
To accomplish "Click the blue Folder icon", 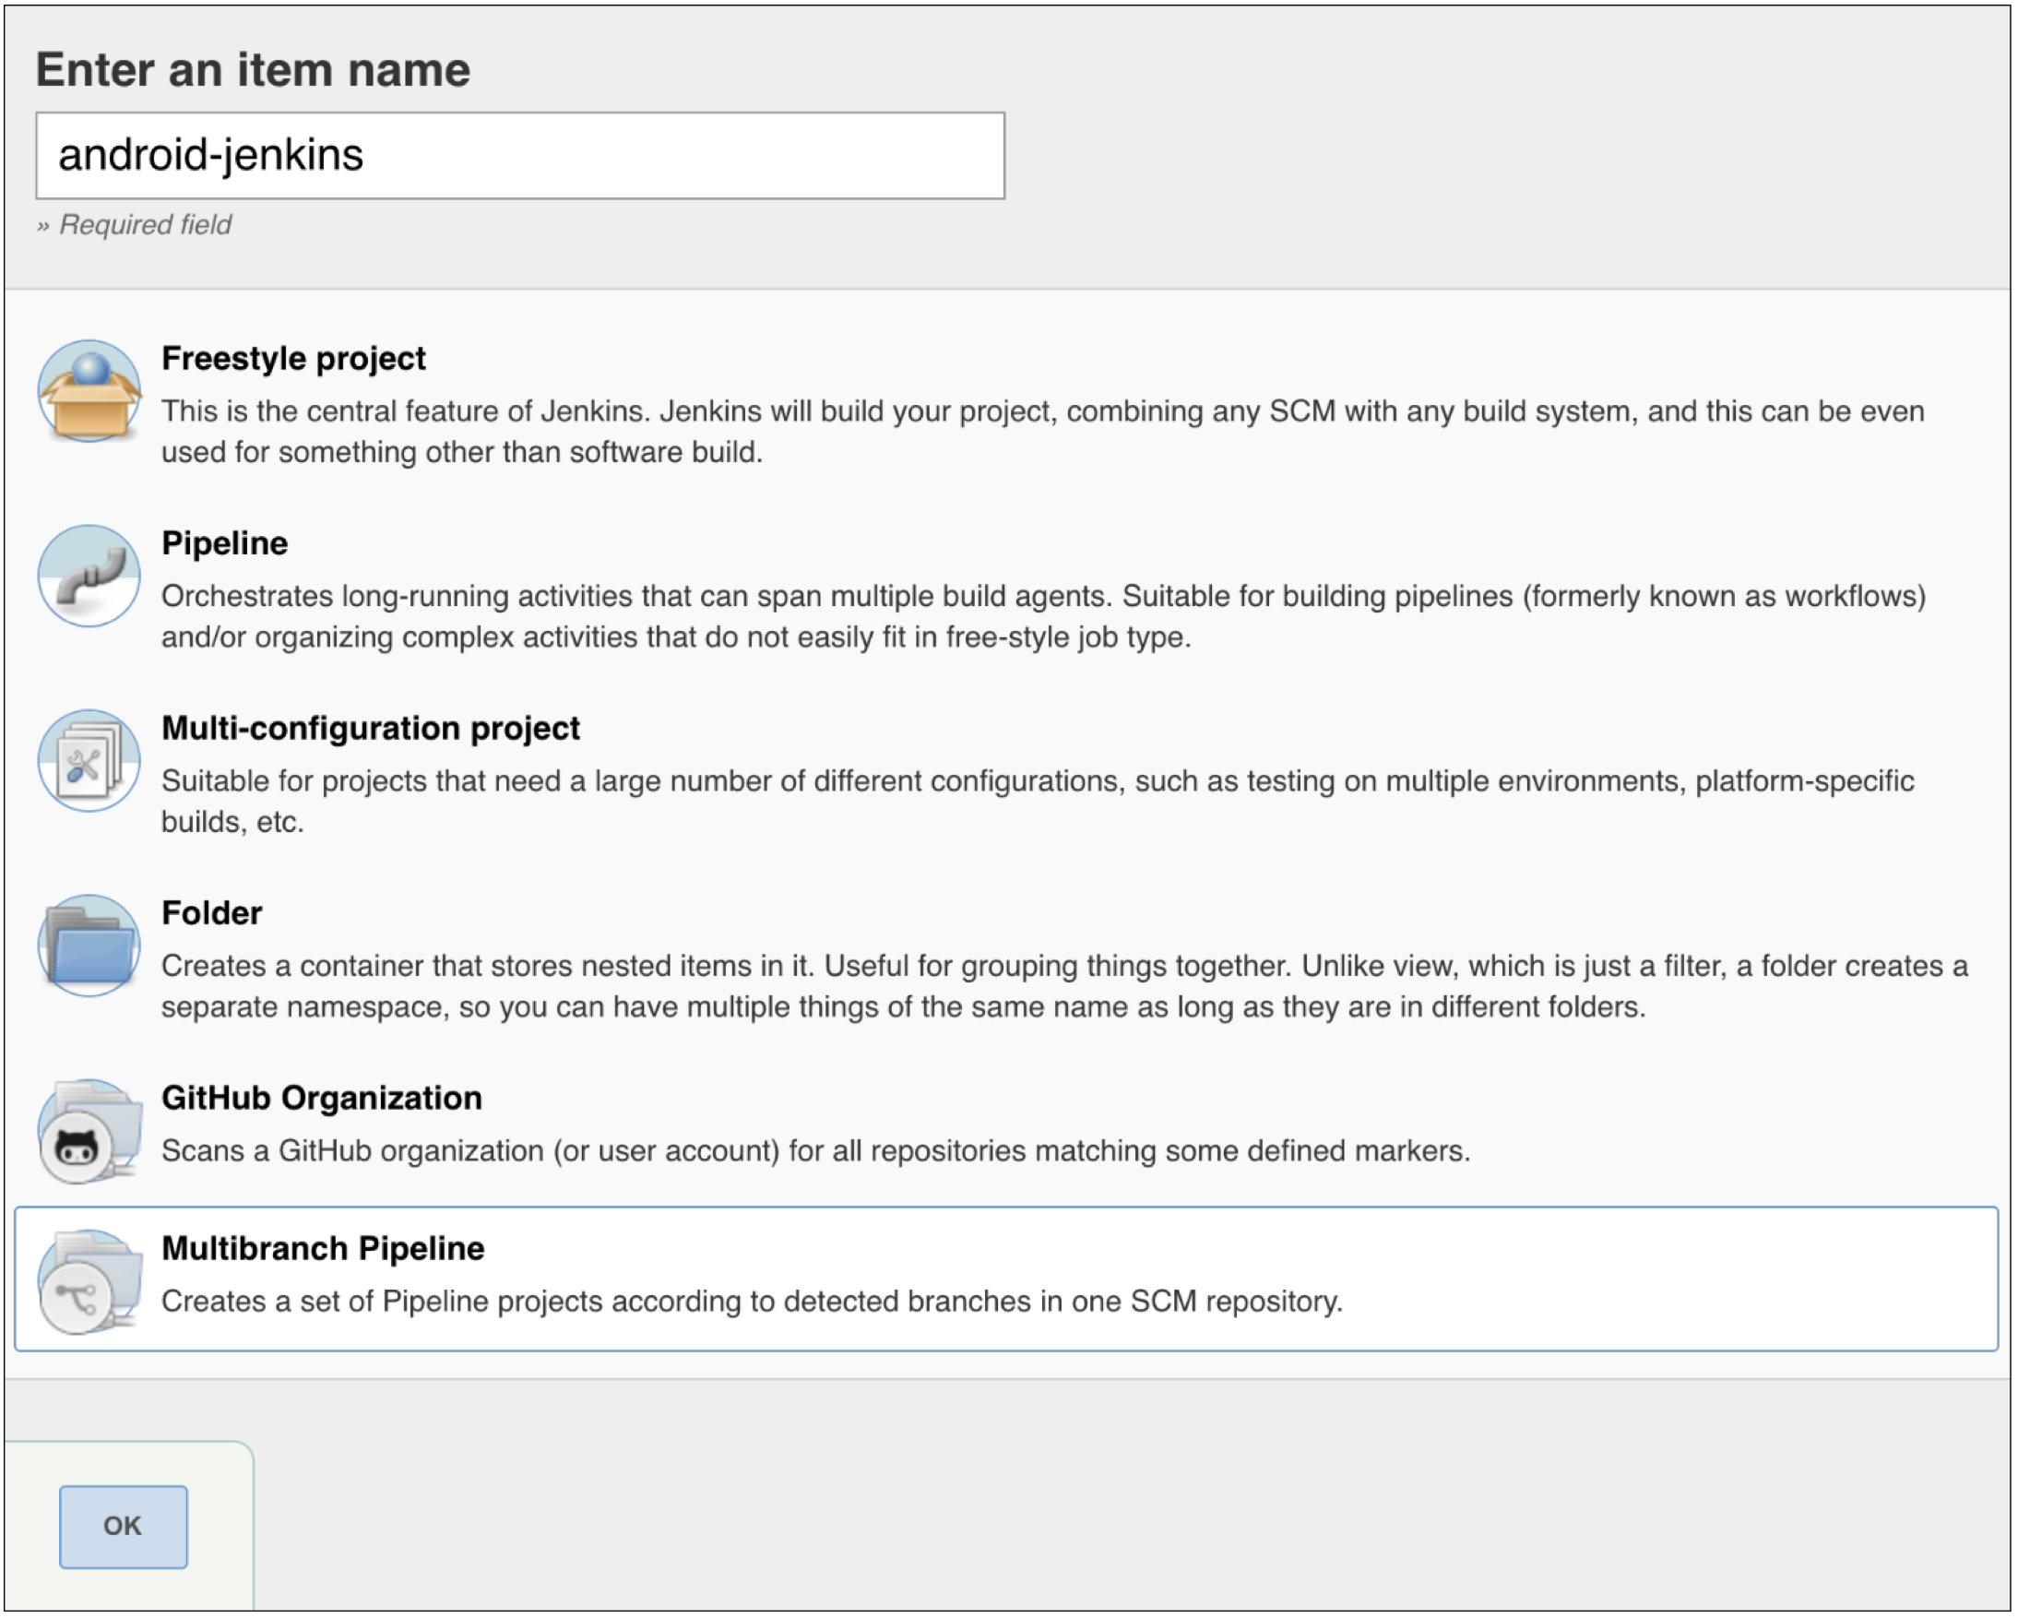I will tap(89, 946).
